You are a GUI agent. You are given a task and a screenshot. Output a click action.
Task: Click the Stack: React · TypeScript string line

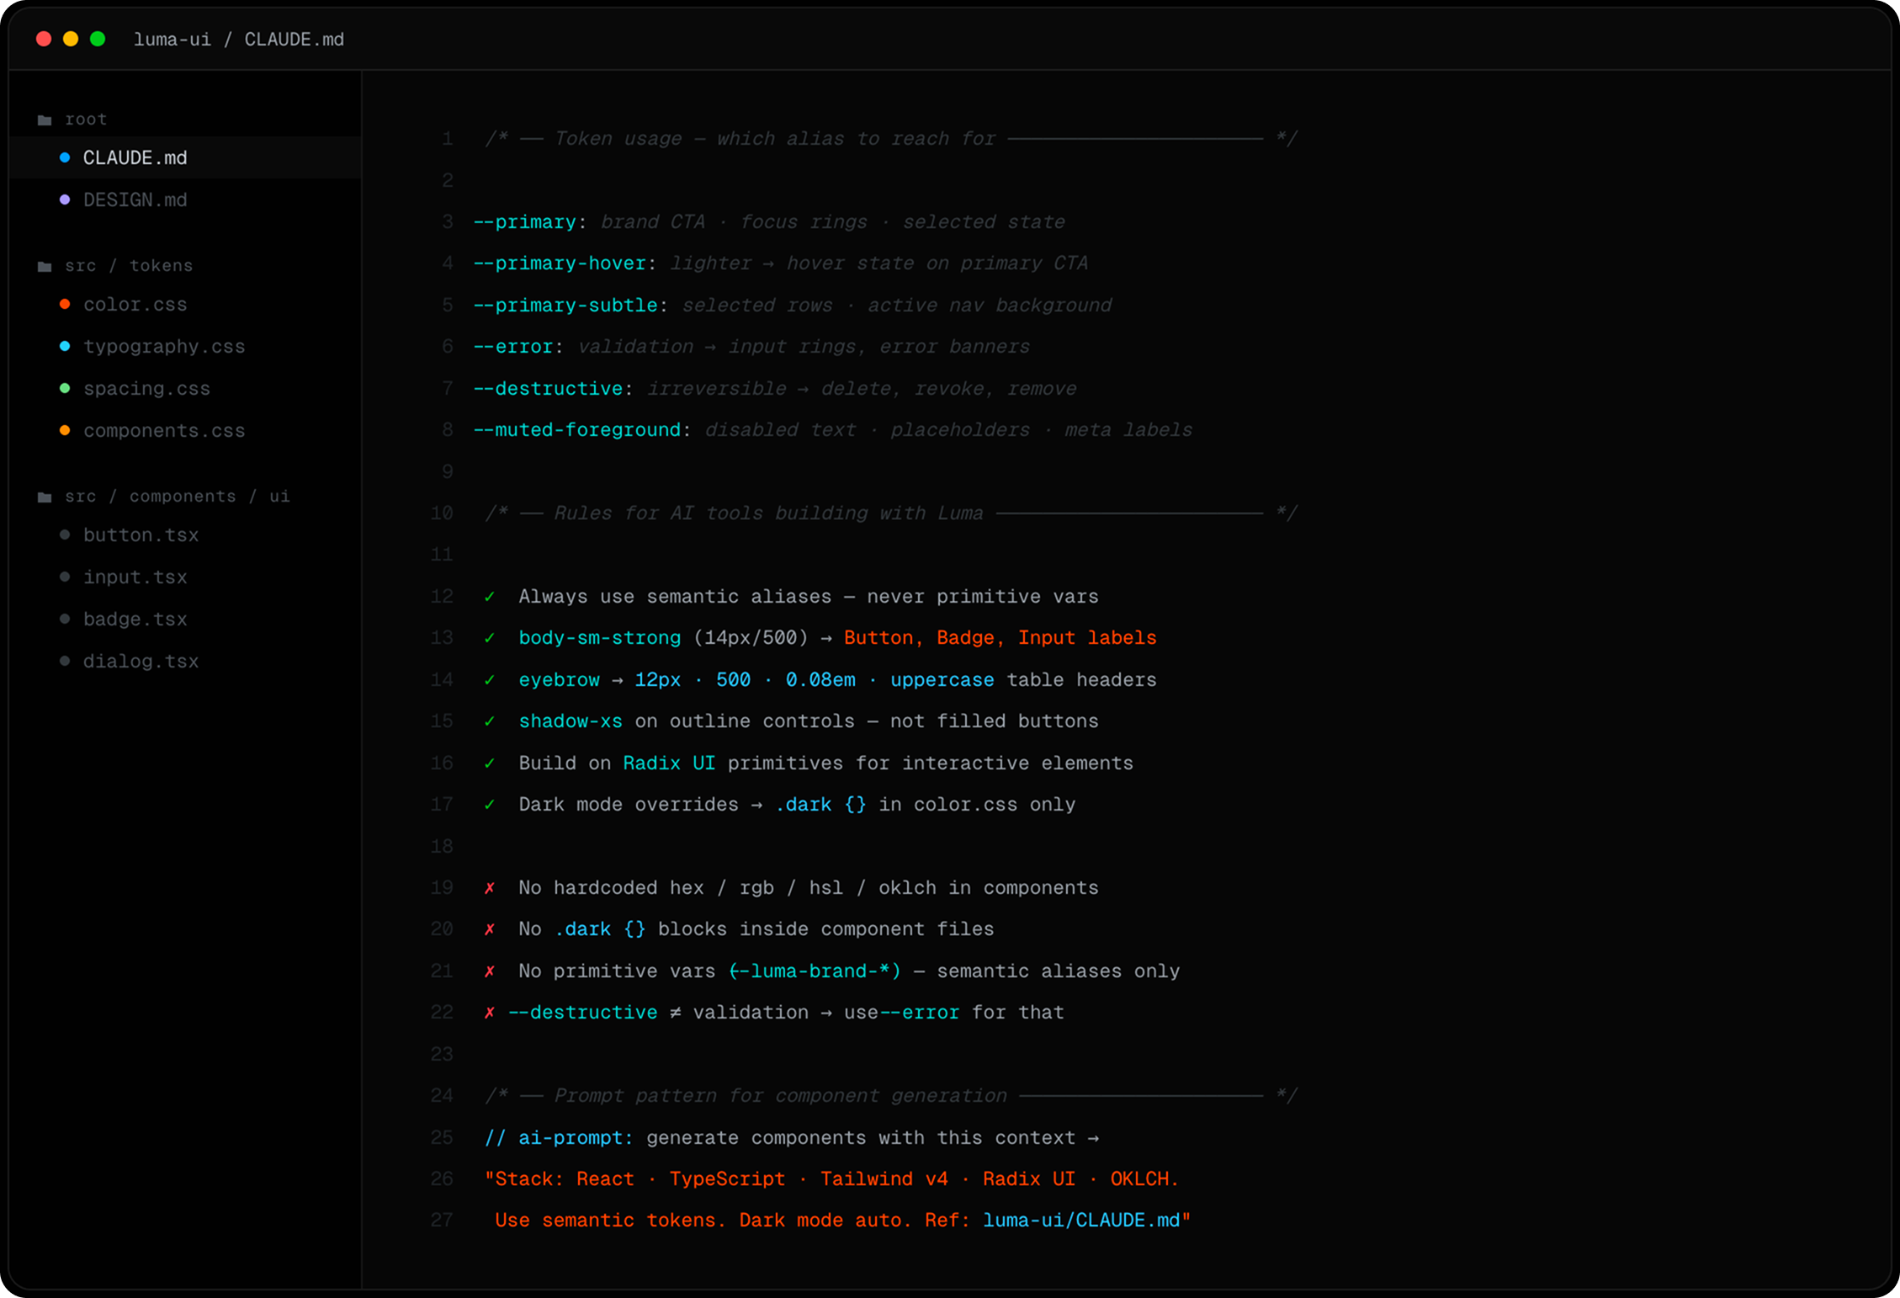click(x=831, y=1179)
